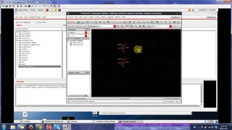The image size is (232, 130).
Task: Open the Navigator Default filter dropdown
Action: point(86,33)
